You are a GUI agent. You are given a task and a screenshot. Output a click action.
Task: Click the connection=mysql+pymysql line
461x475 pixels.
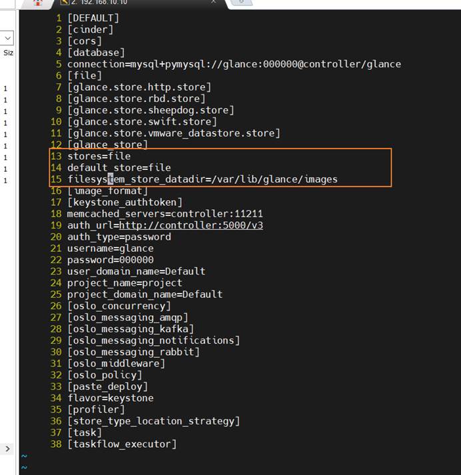(234, 64)
